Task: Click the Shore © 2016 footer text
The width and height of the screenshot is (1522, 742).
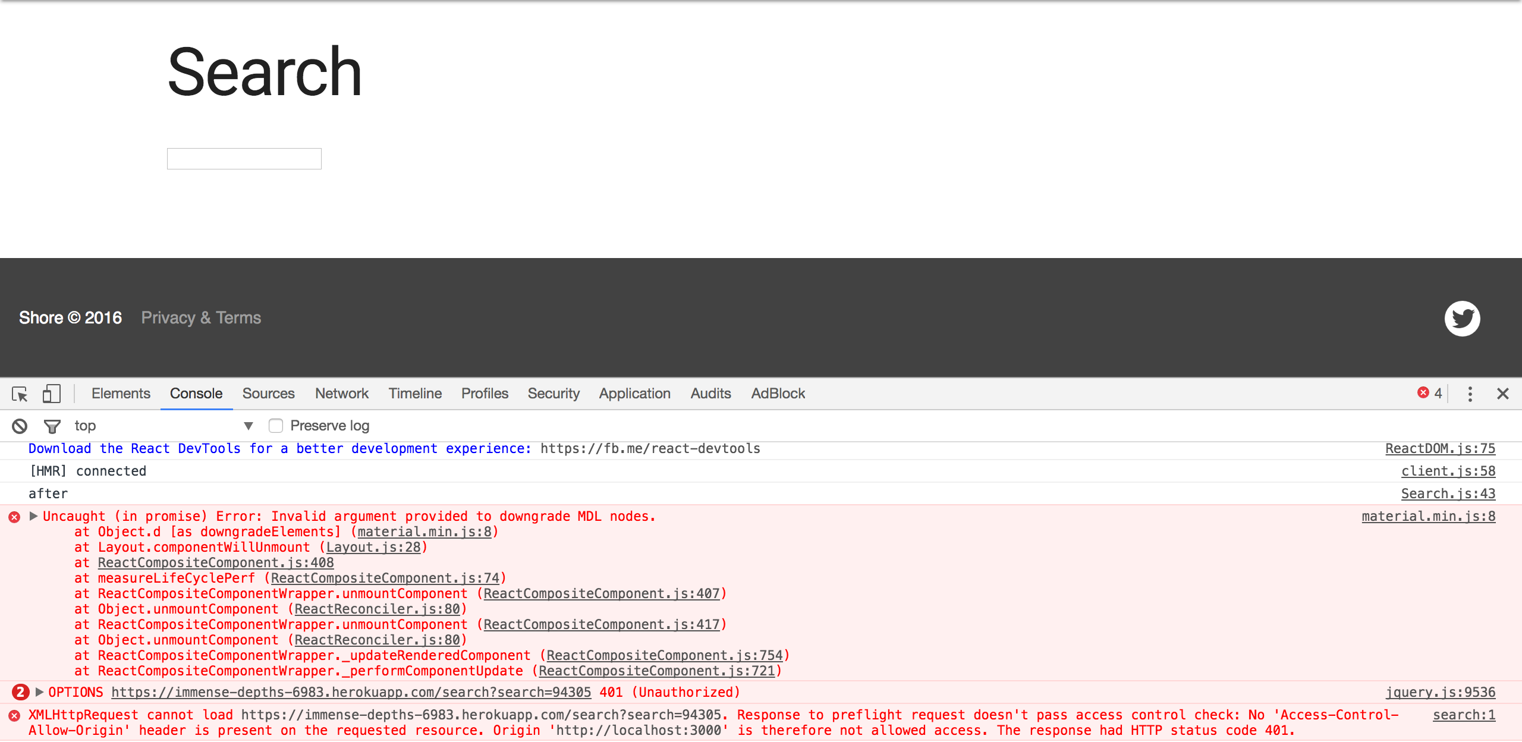Action: click(x=70, y=318)
